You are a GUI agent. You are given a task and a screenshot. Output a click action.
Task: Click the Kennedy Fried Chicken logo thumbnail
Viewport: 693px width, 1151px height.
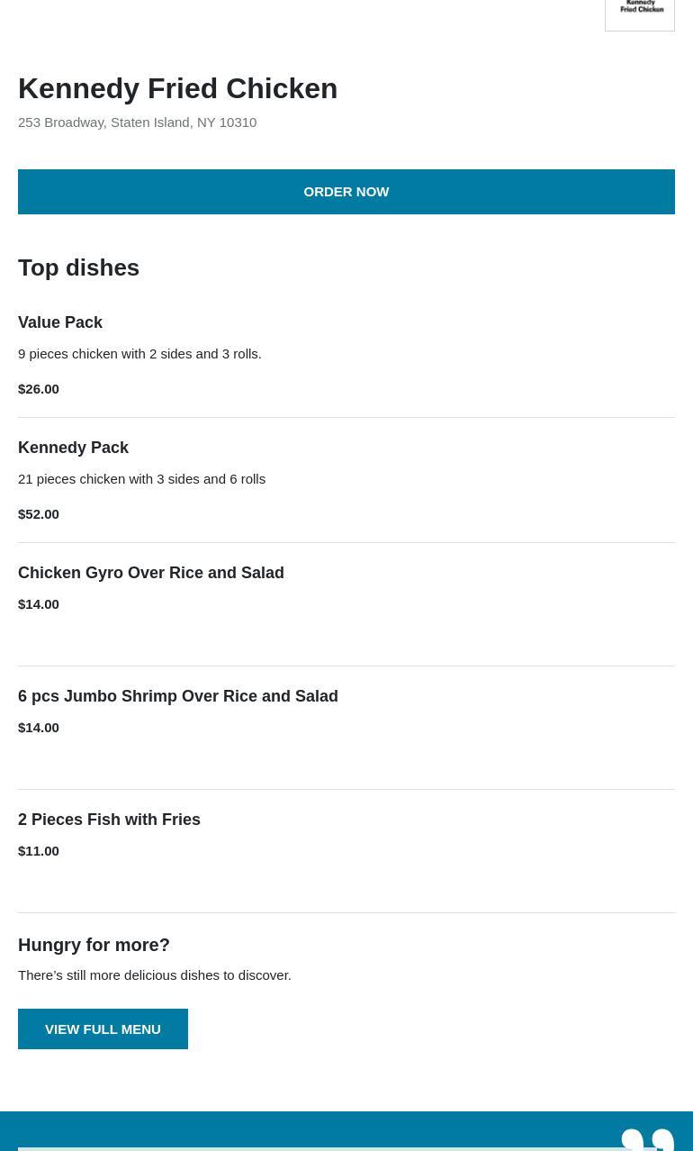click(x=640, y=13)
